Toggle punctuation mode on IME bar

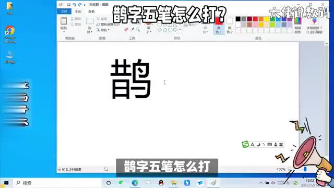coord(264,145)
